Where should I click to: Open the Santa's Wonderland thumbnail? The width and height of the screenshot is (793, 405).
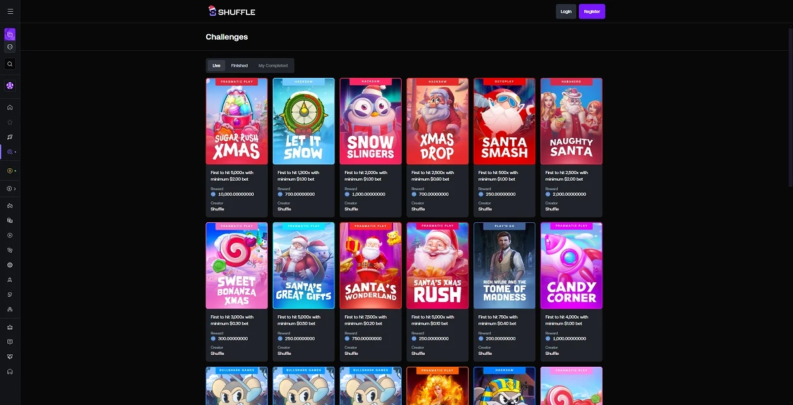pos(371,266)
